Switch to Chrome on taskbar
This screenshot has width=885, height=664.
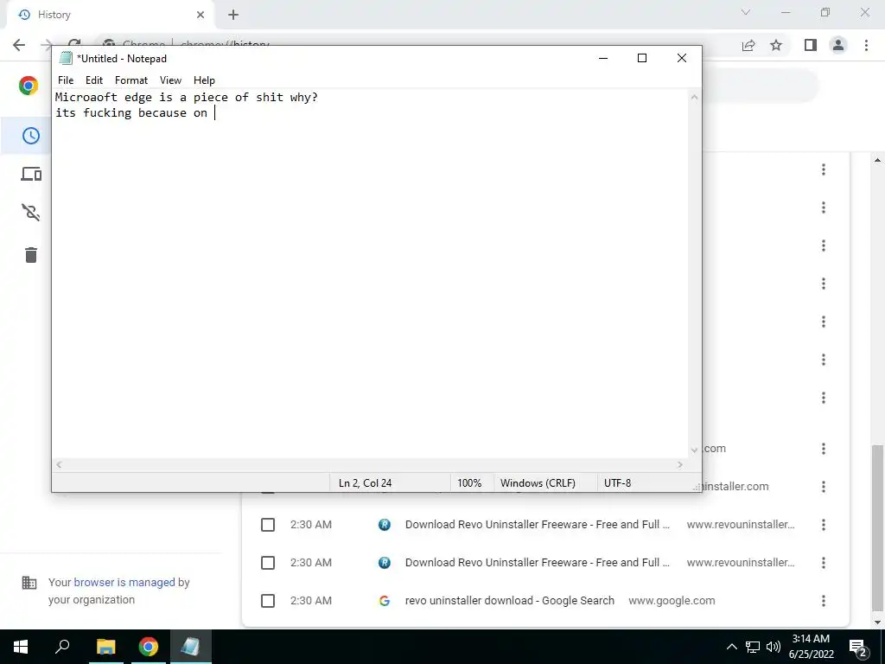click(x=149, y=647)
